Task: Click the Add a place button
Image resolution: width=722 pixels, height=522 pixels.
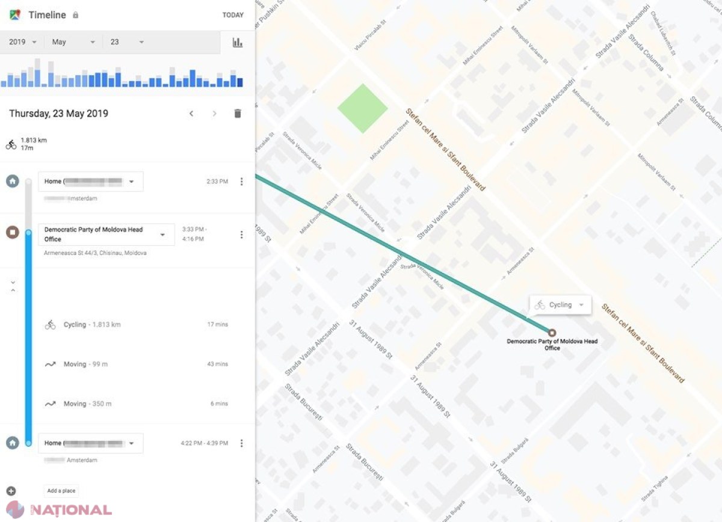Action: click(x=61, y=491)
